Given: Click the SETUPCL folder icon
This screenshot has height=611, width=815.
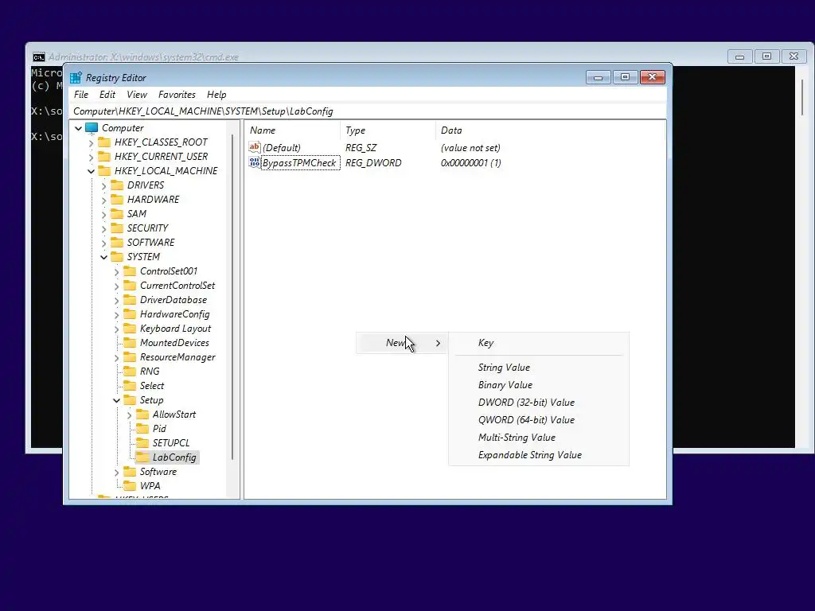Looking at the screenshot, I should [142, 443].
